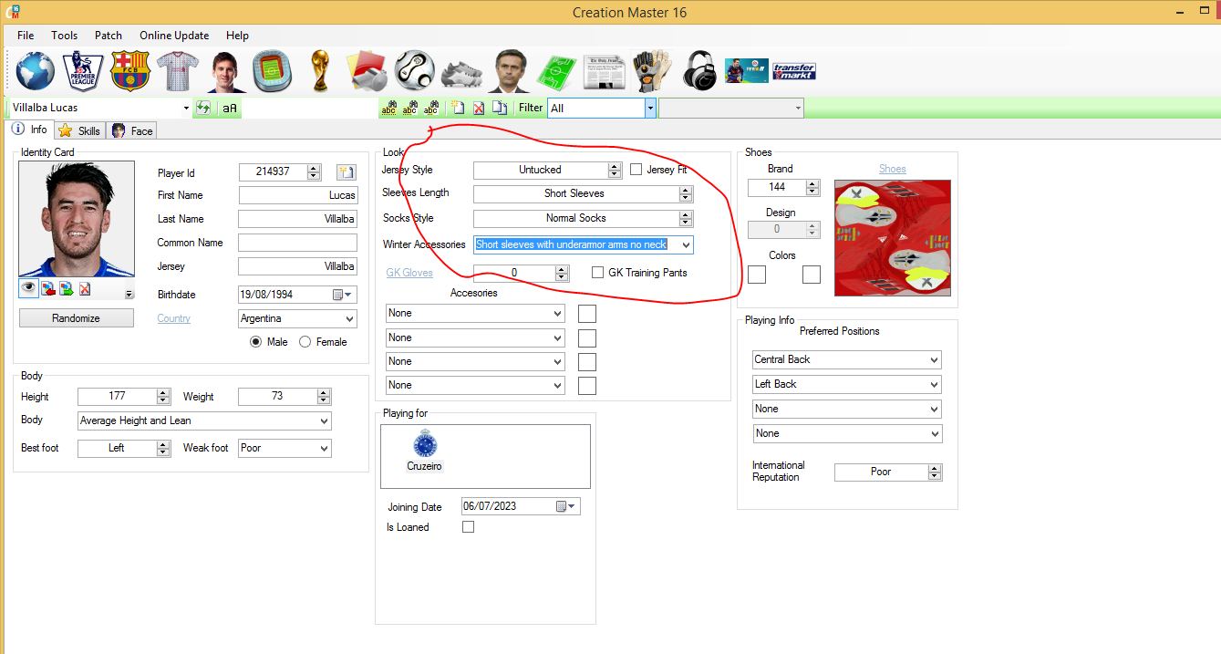Image resolution: width=1221 pixels, height=654 pixels.
Task: Open the headphones audio icon
Action: pyautogui.click(x=699, y=71)
